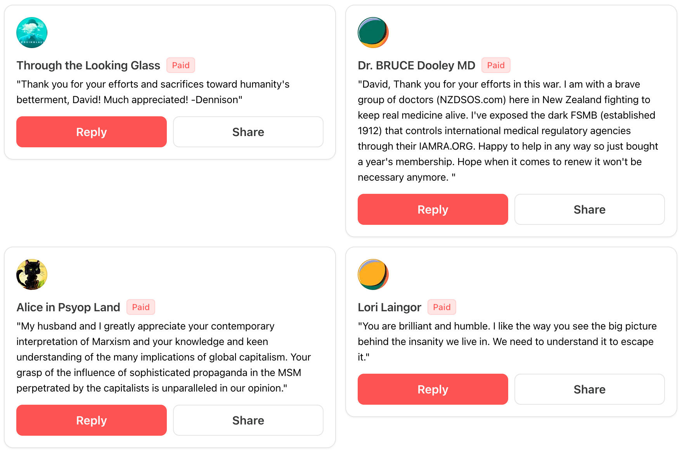Click Paid badge beside Lori Laingor
Screen dimensions: 682x452
(441, 307)
